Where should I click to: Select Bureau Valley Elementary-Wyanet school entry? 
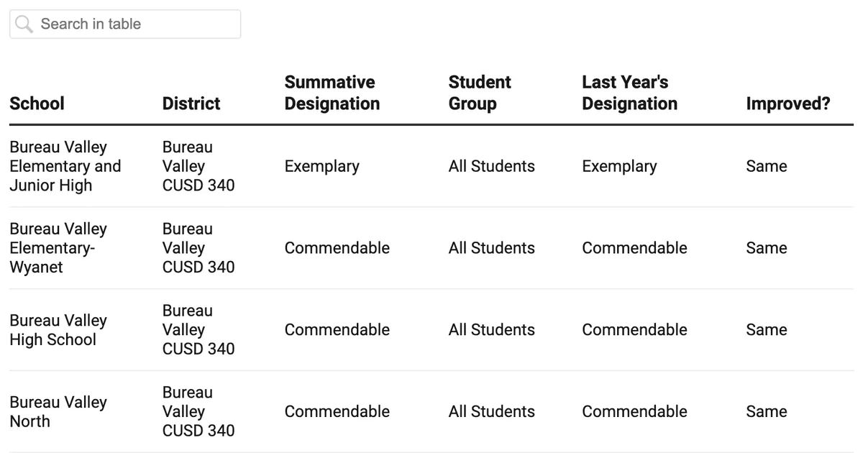click(58, 247)
